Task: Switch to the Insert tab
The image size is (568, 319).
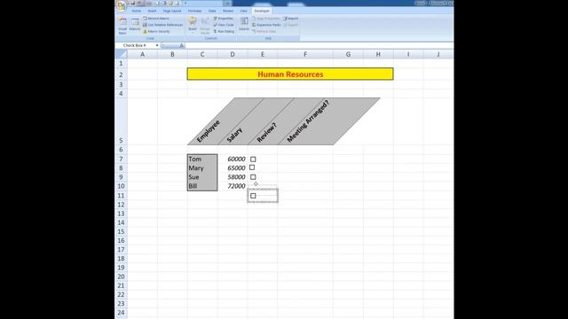Action: [152, 11]
